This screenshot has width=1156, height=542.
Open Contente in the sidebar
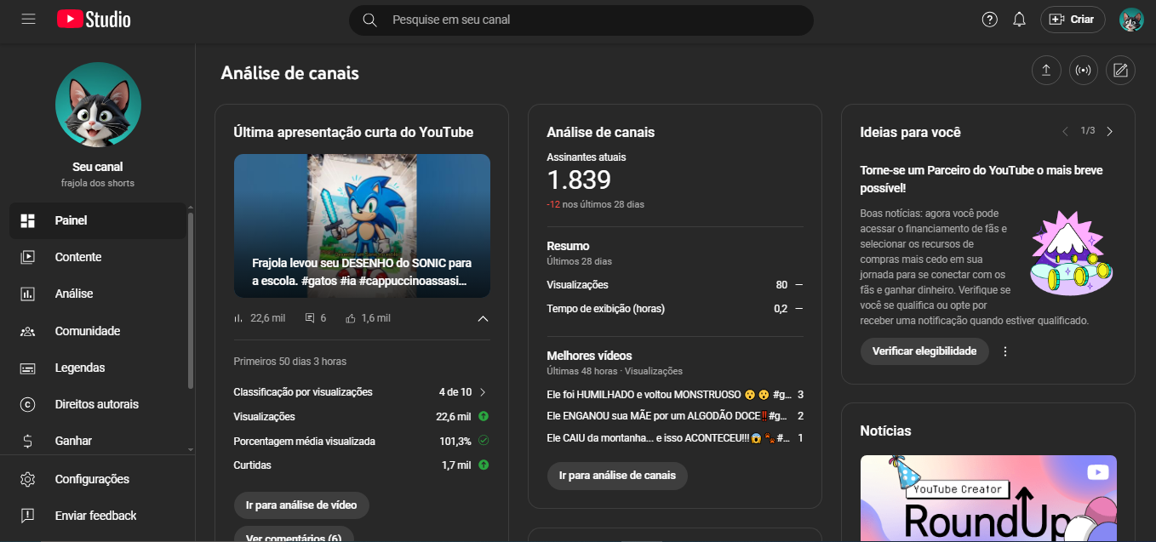click(98, 257)
